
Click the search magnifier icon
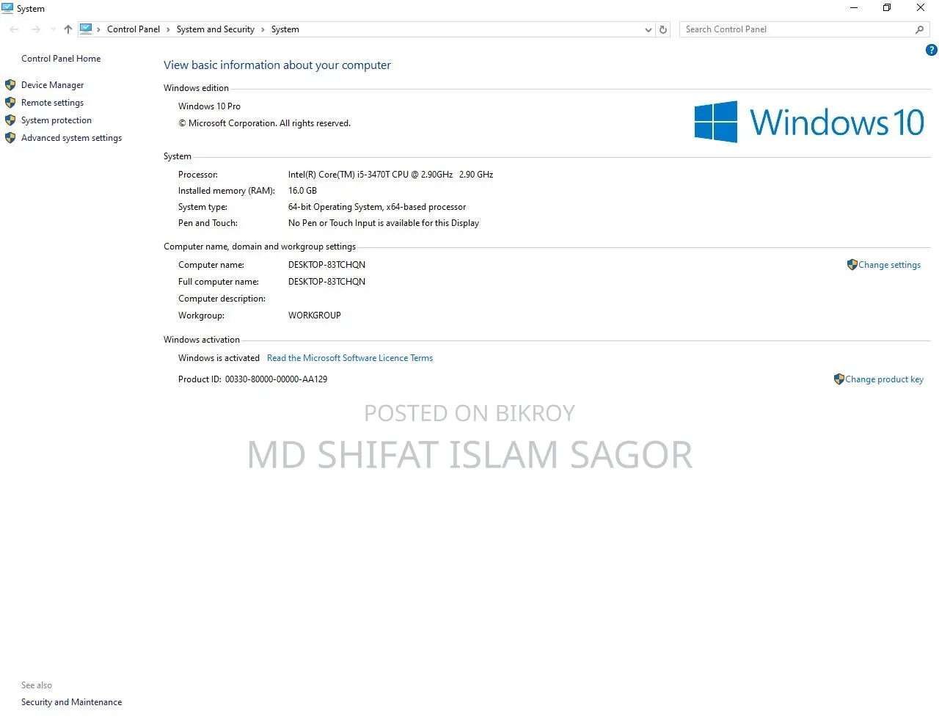919,29
